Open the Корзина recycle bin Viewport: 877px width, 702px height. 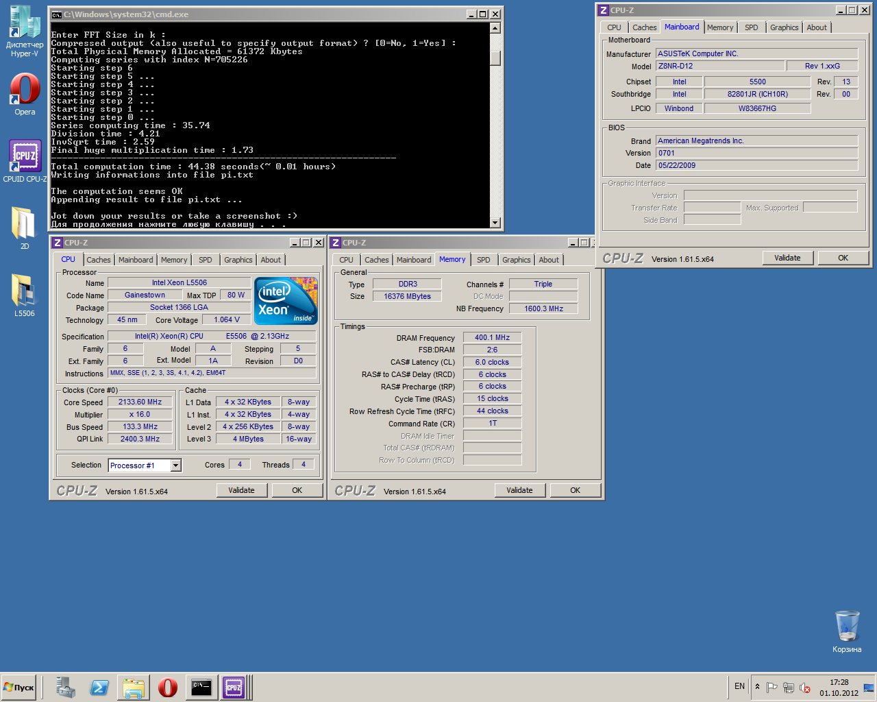click(847, 631)
